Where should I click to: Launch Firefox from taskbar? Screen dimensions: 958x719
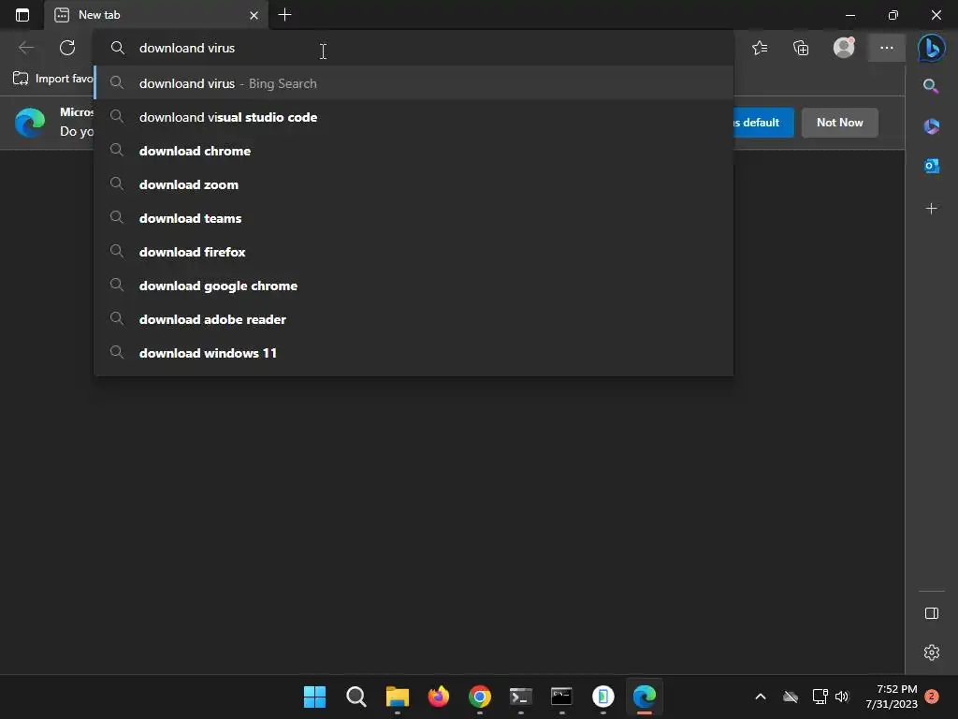point(439,697)
